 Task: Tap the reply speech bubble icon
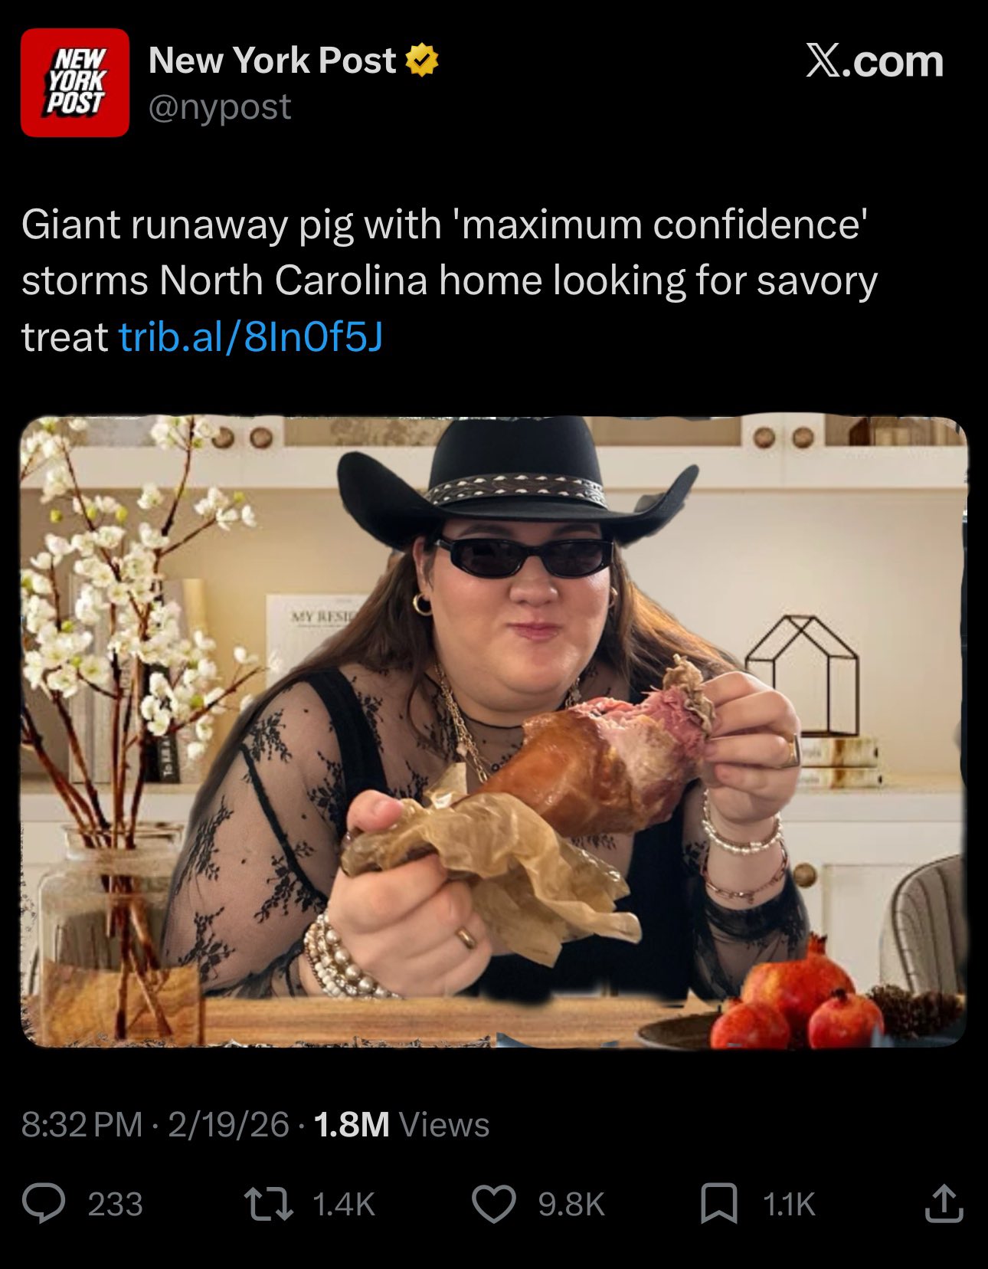coord(44,1204)
